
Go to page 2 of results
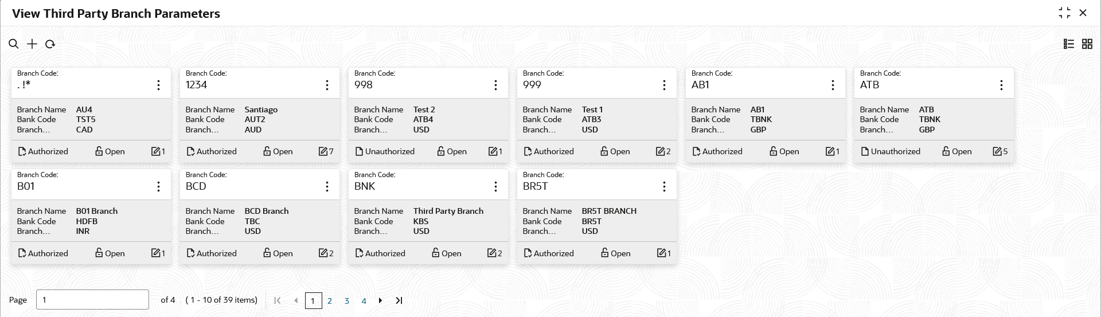click(330, 301)
